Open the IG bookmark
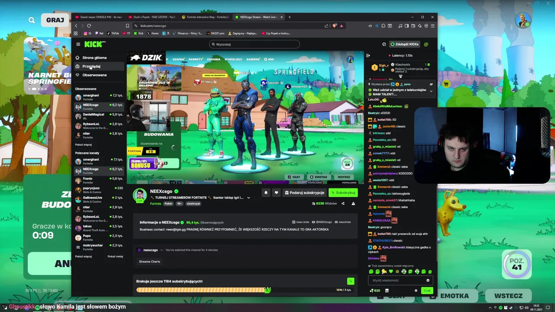The width and height of the screenshot is (555, 312). [x=88, y=33]
